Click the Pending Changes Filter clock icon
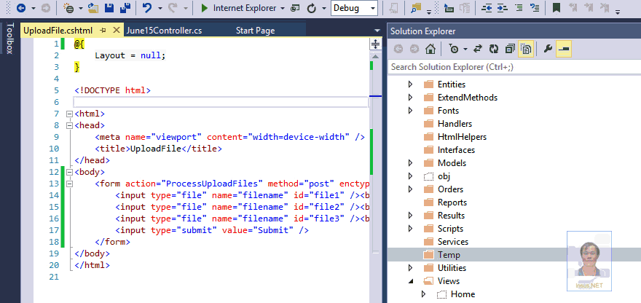 pyautogui.click(x=454, y=49)
